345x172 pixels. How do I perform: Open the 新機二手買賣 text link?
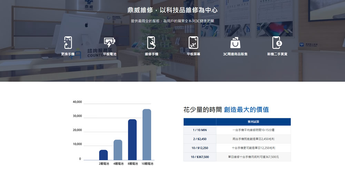pos(277,54)
